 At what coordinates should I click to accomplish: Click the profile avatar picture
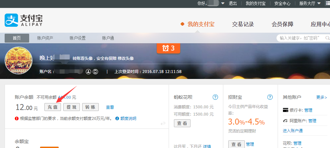19,60
